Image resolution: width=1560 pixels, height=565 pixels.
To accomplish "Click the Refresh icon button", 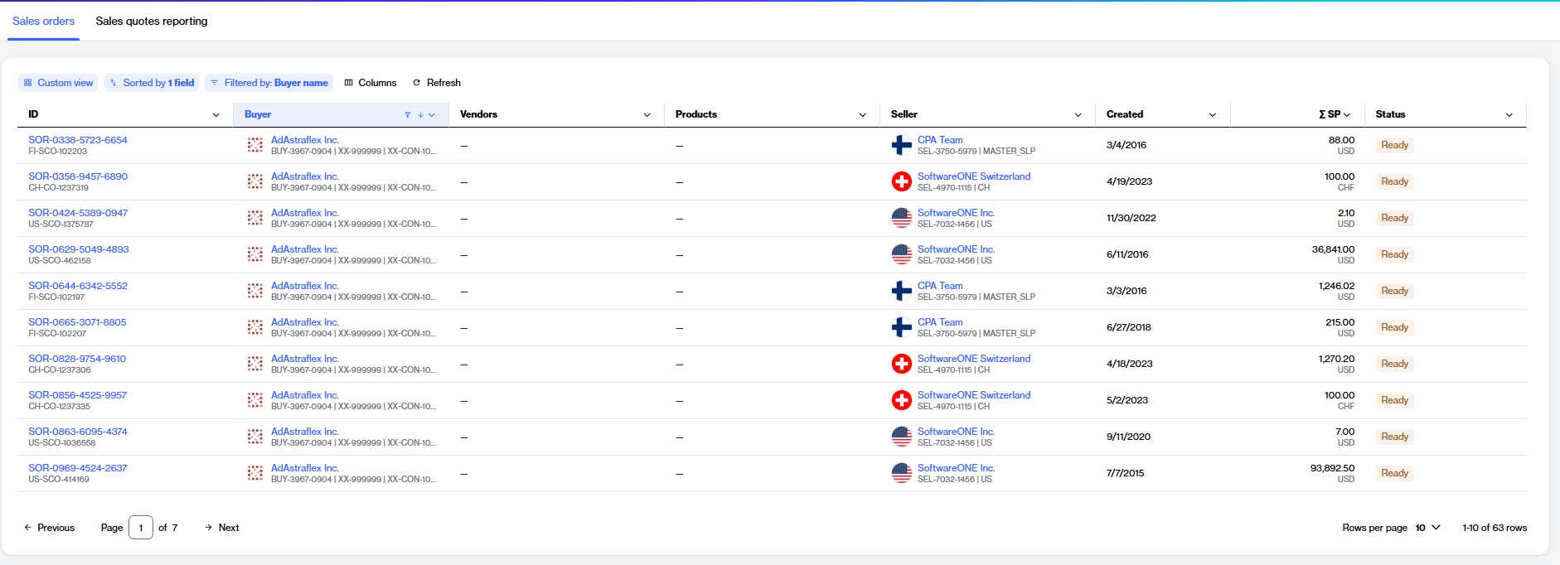I will (x=417, y=83).
